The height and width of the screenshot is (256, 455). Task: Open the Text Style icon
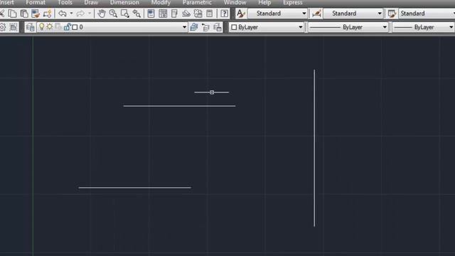240,14
